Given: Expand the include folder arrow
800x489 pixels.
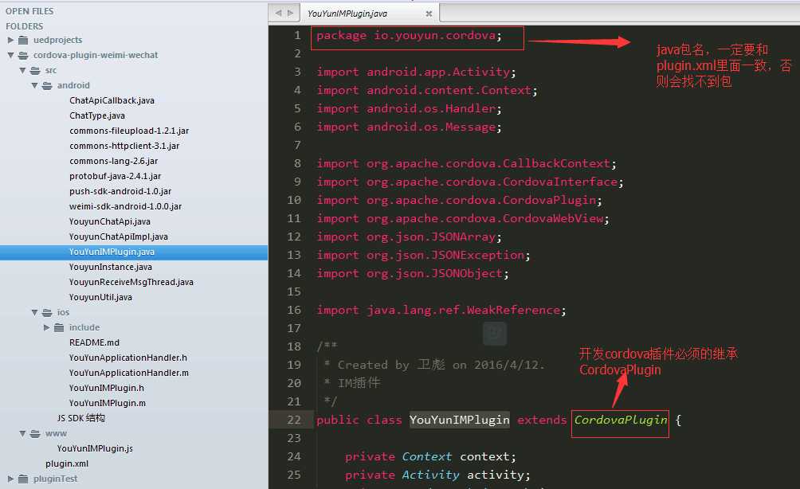Looking at the screenshot, I should pyautogui.click(x=47, y=327).
